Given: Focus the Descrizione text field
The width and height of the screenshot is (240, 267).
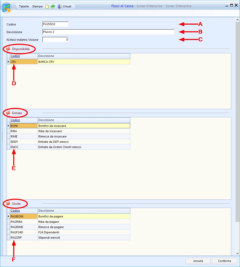Looking at the screenshot, I should click(108, 32).
